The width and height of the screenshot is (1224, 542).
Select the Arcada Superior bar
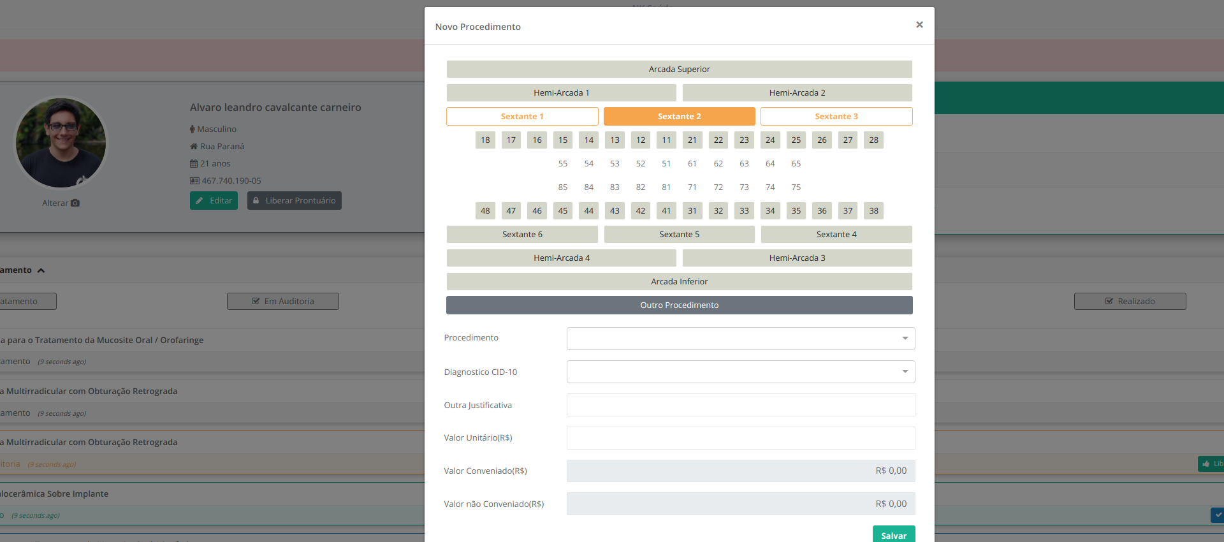[x=679, y=70]
